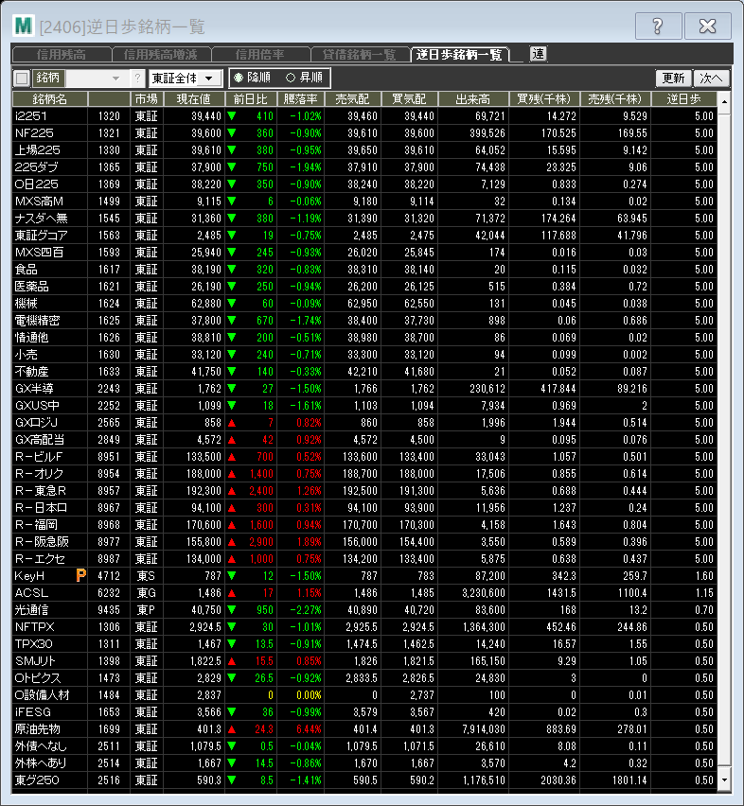The width and height of the screenshot is (744, 806).
Task: Select the 225ダブ row name
Action: 37,167
